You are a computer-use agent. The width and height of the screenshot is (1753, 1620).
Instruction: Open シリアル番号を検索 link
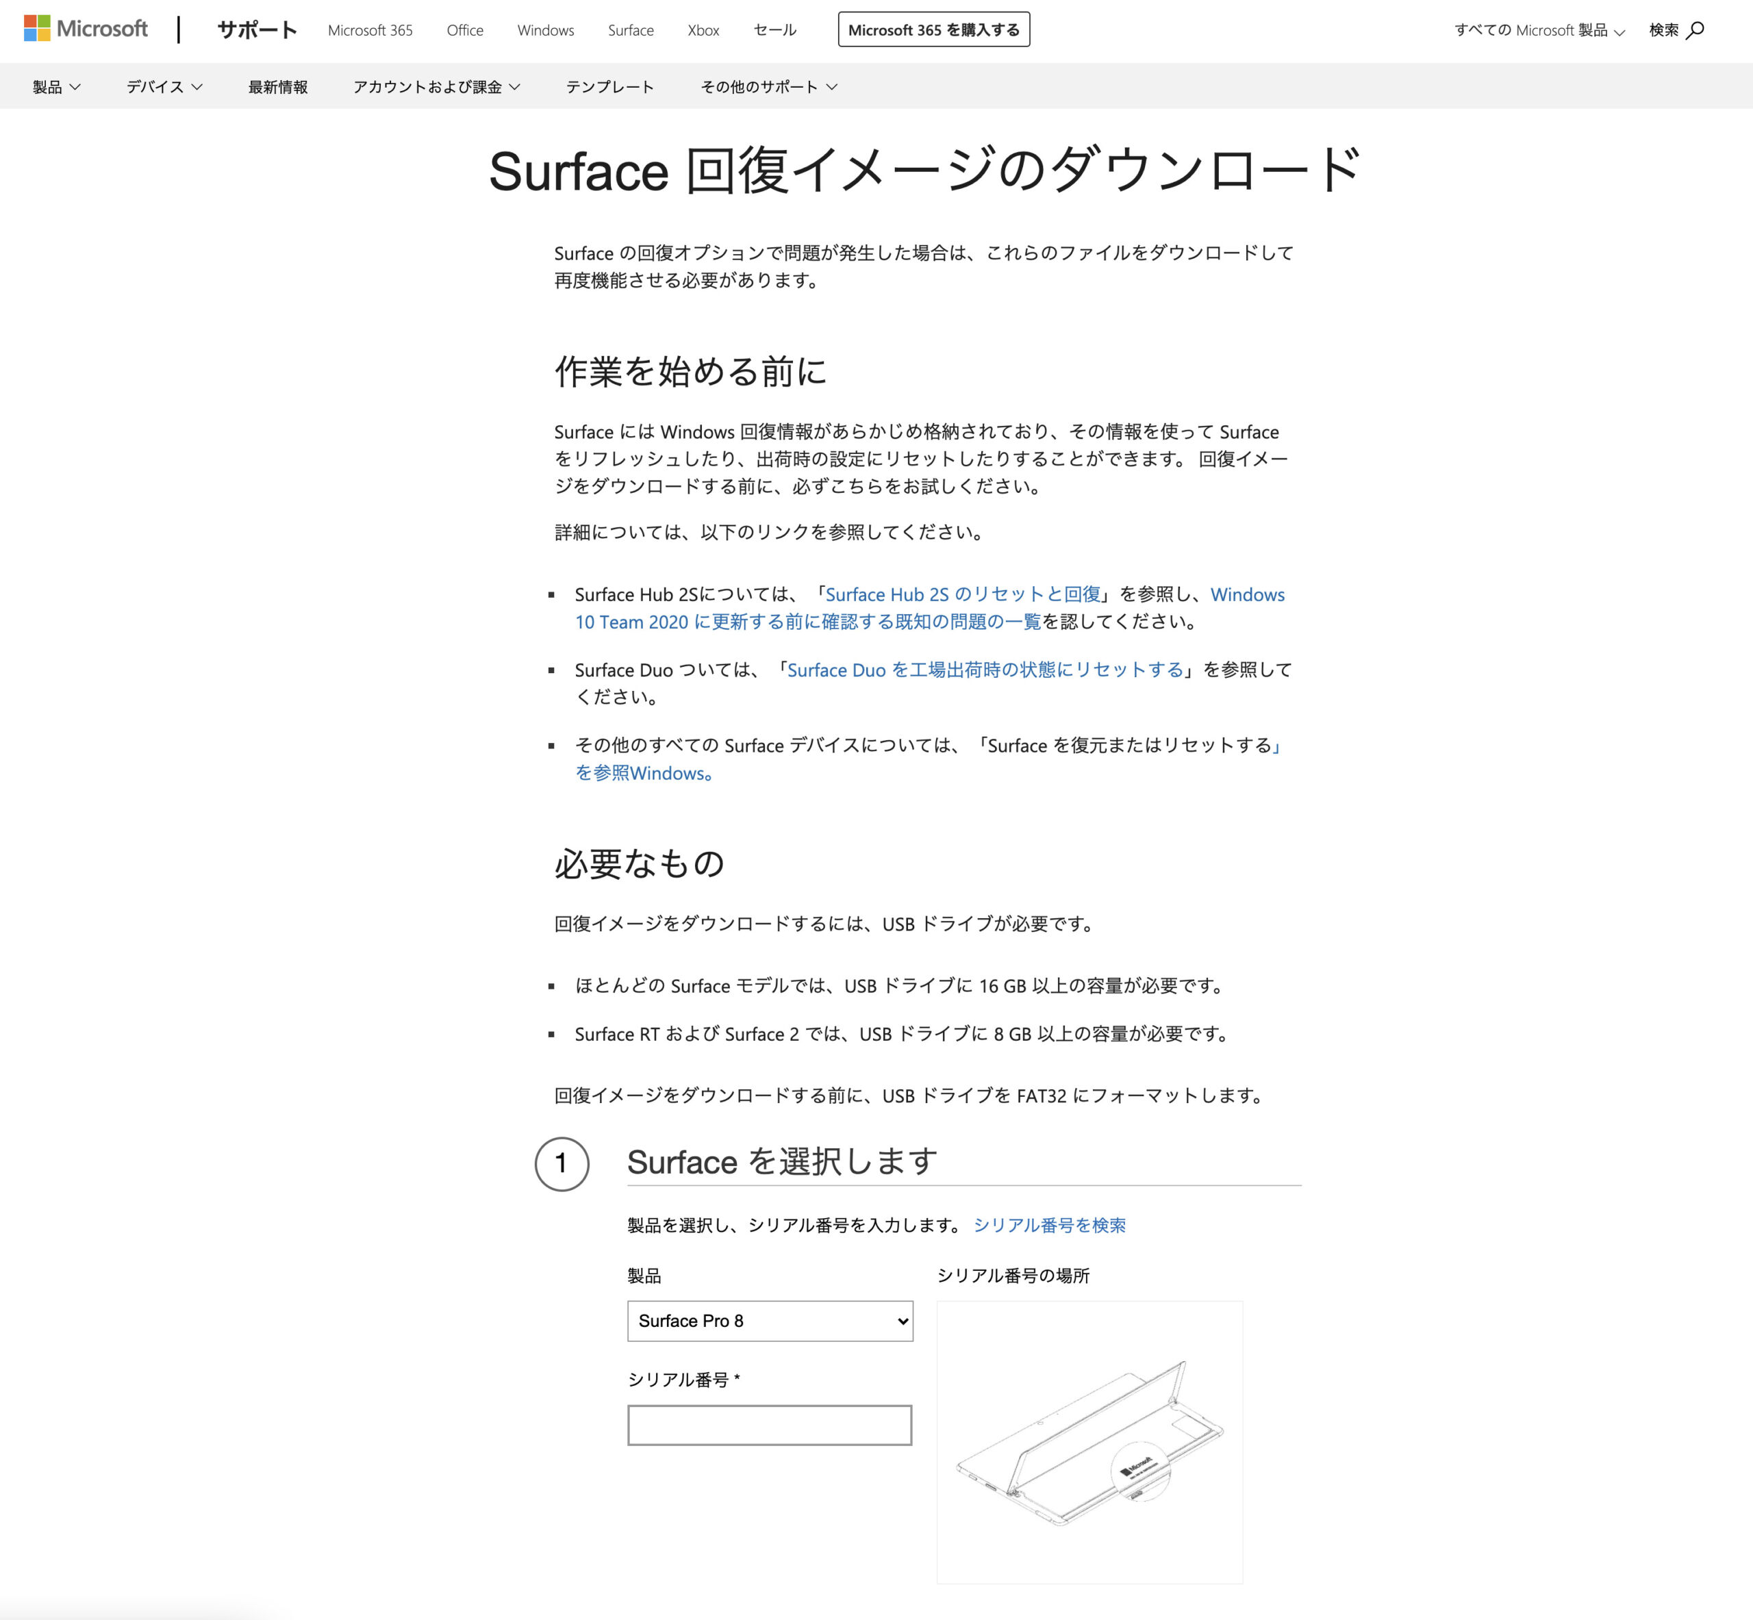tap(1049, 1225)
